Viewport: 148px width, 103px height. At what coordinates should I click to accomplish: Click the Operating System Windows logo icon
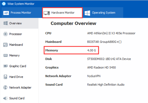(x=87, y=13)
